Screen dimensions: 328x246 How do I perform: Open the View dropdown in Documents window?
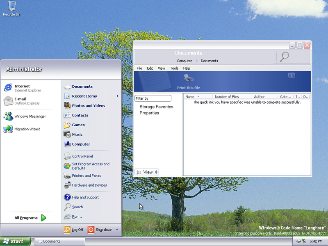147,172
